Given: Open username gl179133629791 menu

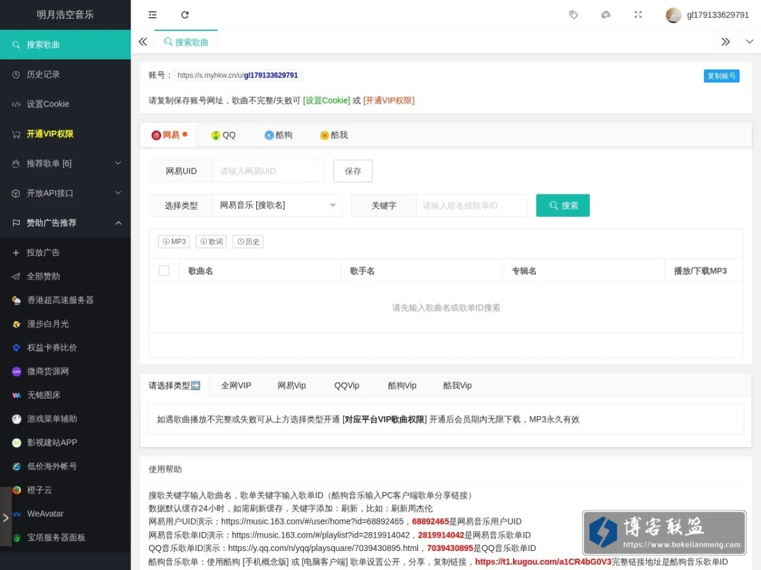Looking at the screenshot, I should [718, 15].
